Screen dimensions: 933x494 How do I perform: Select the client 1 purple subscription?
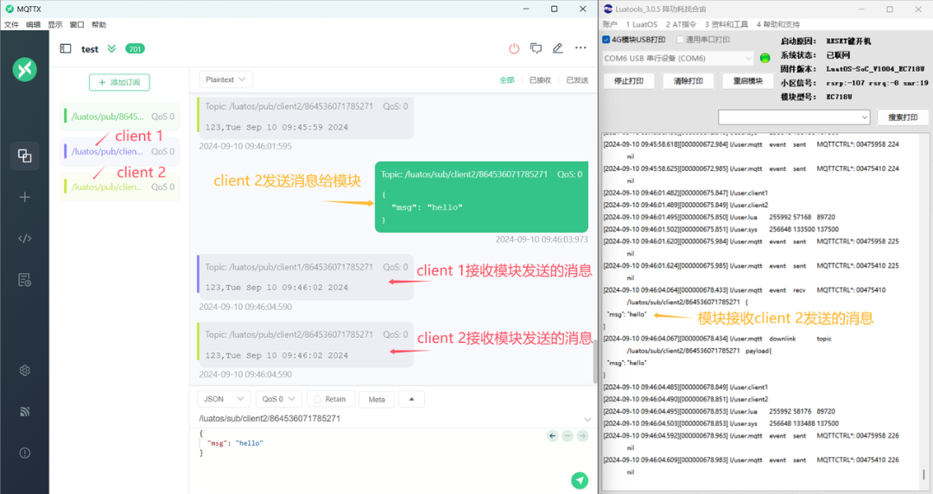pos(119,152)
